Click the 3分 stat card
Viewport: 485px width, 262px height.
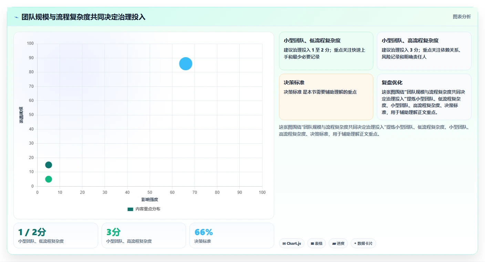144,235
